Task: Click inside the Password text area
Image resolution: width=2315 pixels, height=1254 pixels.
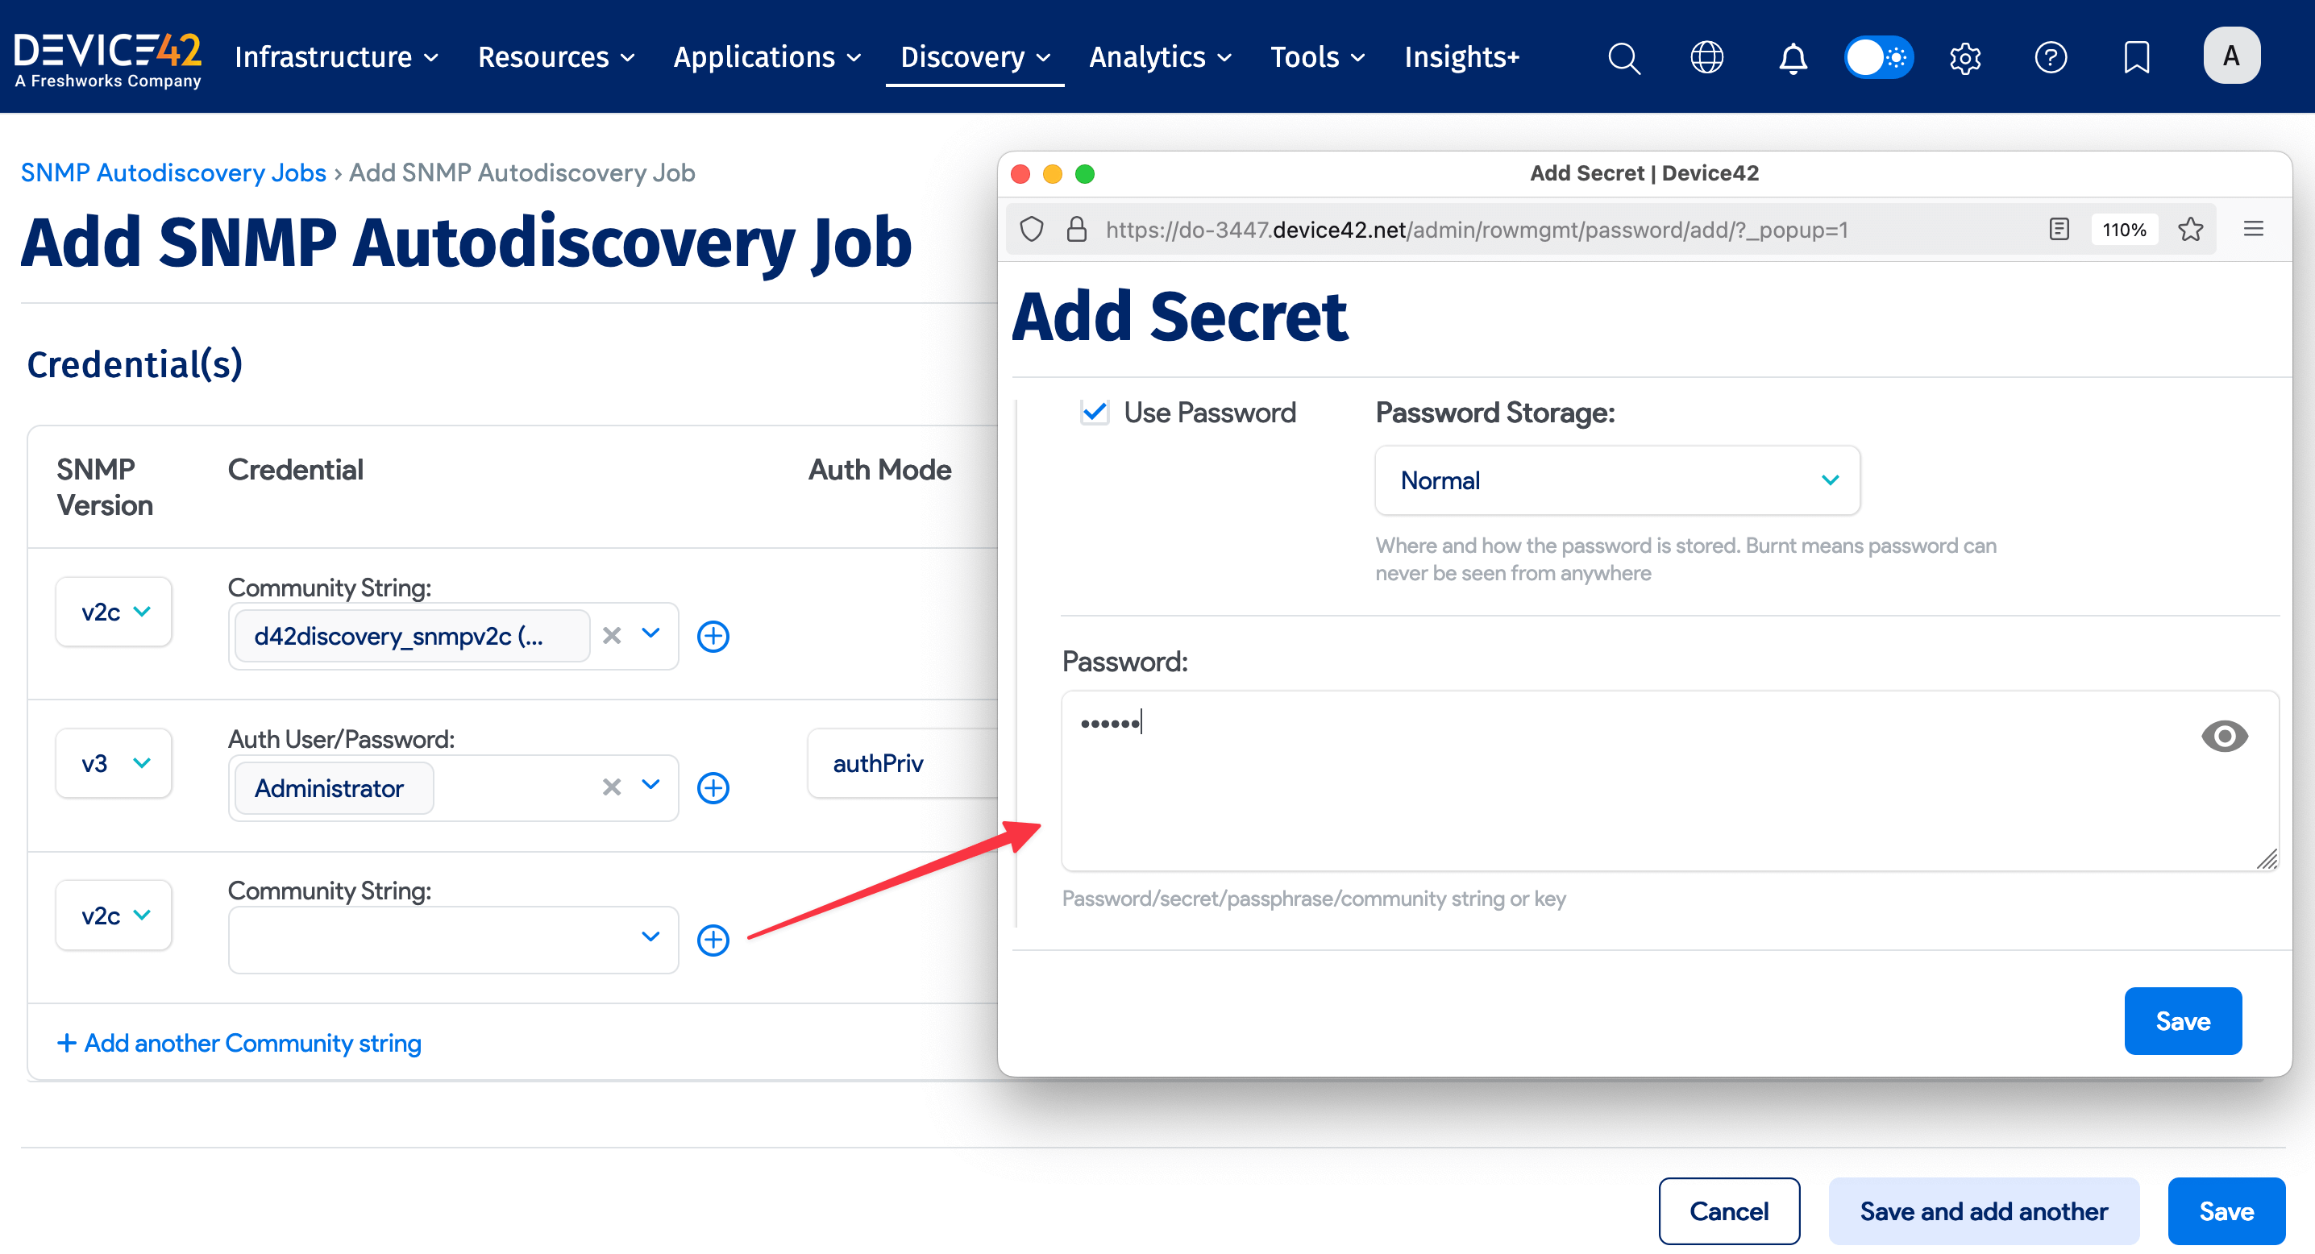Action: point(1618,791)
